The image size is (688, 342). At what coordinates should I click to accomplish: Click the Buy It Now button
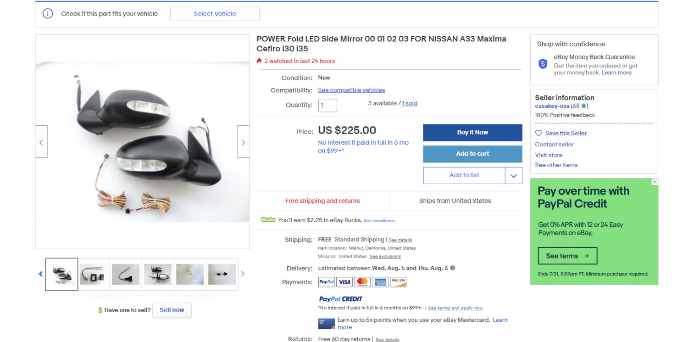point(472,132)
